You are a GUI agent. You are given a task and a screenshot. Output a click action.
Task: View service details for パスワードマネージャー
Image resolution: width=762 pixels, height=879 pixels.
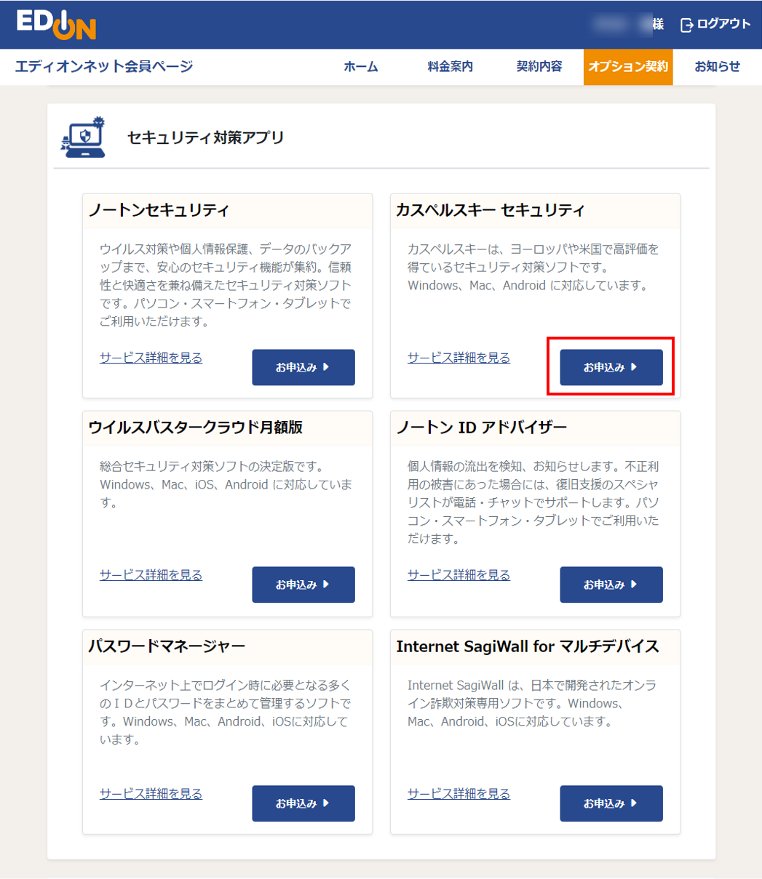(151, 794)
